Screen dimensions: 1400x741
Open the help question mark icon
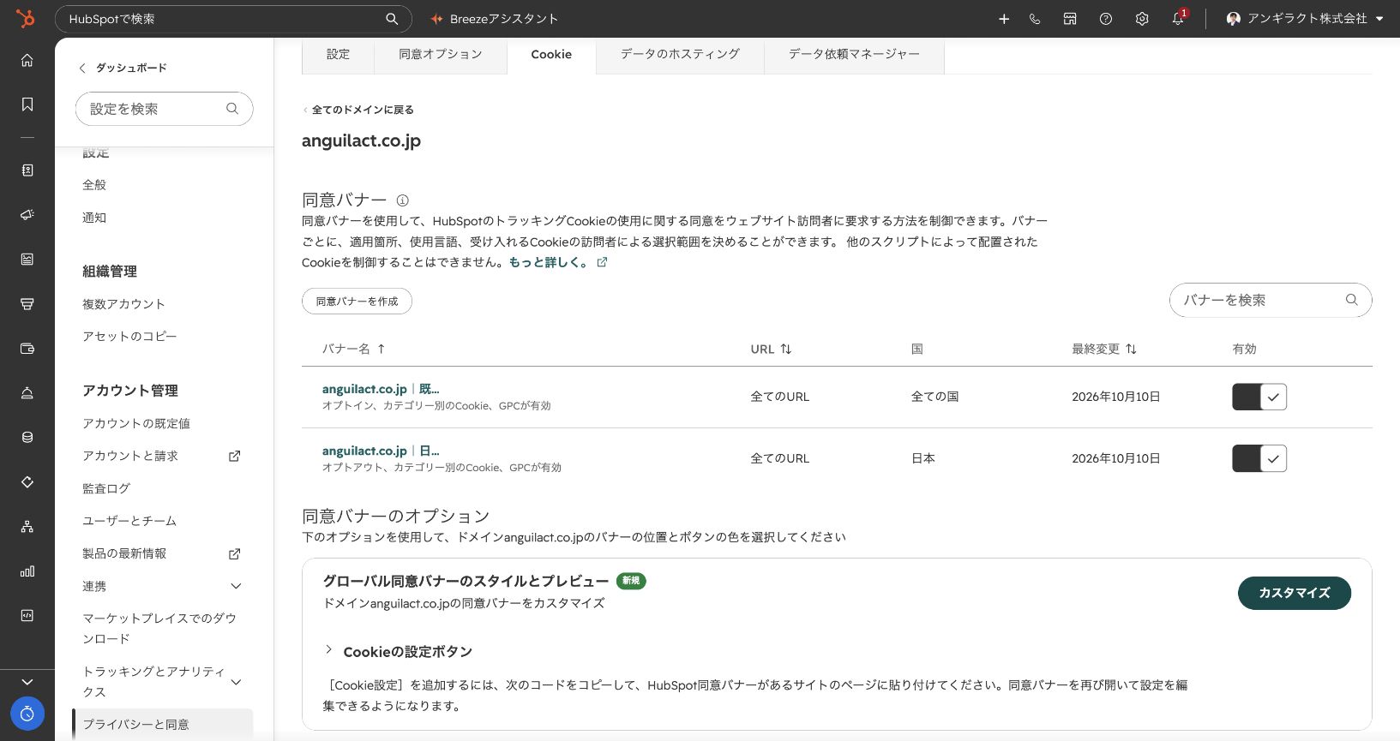point(1106,19)
